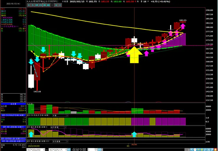Switch chart to 30-minute timeframe
218x151 pixels.
pyautogui.click(x=44, y=5)
